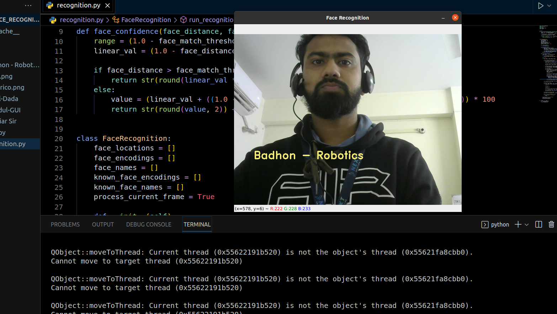The width and height of the screenshot is (557, 314).
Task: Switch to the PROBLEMS tab
Action: point(65,224)
